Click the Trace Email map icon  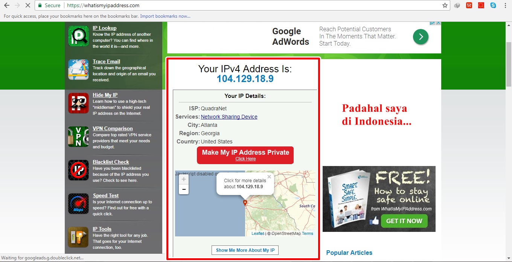78,69
